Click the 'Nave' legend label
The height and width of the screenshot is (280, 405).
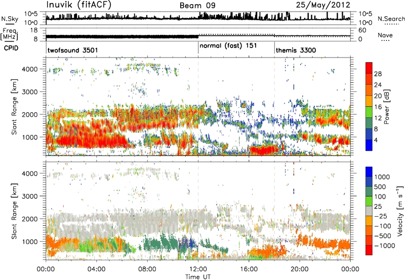point(385,35)
